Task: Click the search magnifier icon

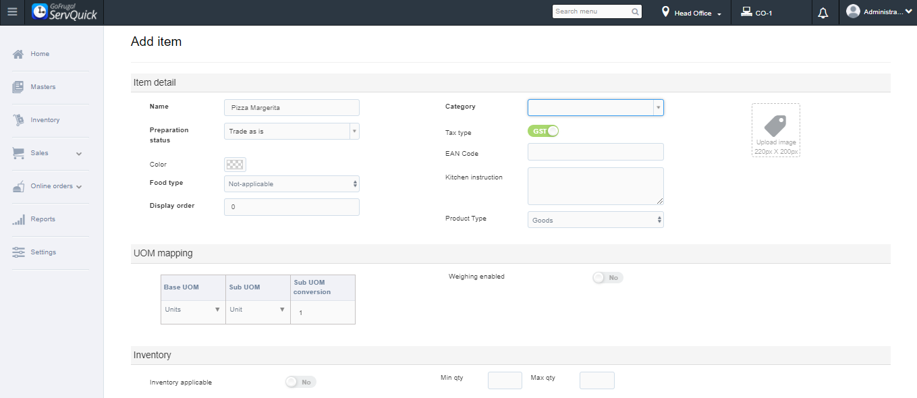Action: [635, 11]
